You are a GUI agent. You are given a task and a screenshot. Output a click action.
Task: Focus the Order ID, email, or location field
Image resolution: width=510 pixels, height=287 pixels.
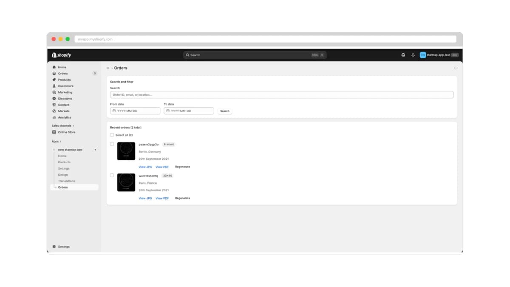coord(282,95)
